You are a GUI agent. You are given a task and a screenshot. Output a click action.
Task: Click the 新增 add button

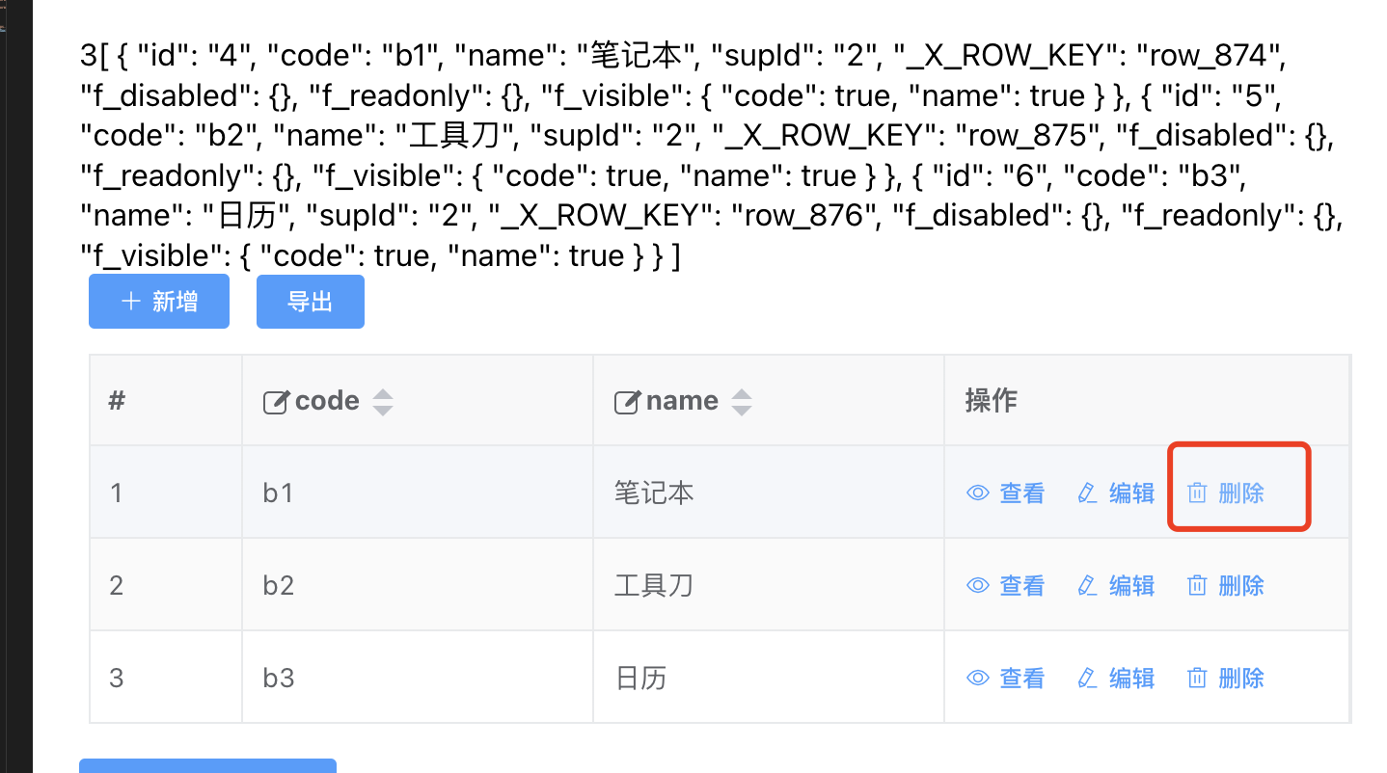coord(159,302)
